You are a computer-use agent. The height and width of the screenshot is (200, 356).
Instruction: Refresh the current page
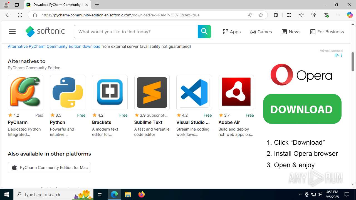tap(20, 15)
